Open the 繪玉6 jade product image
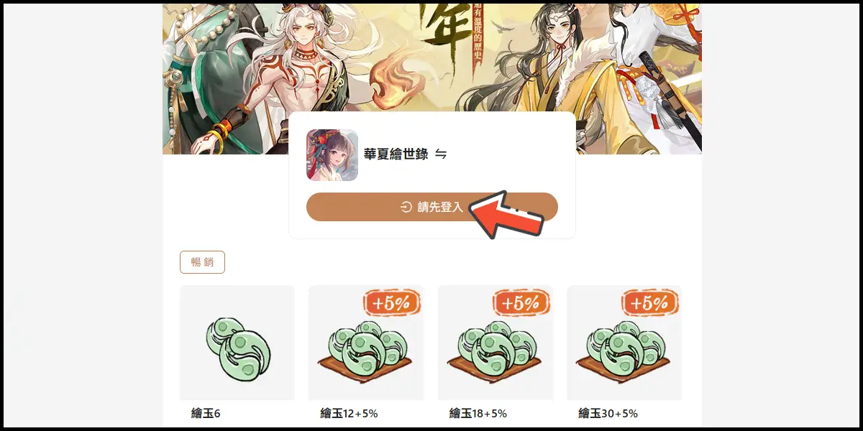Screen dimensions: 863x431 tap(237, 343)
